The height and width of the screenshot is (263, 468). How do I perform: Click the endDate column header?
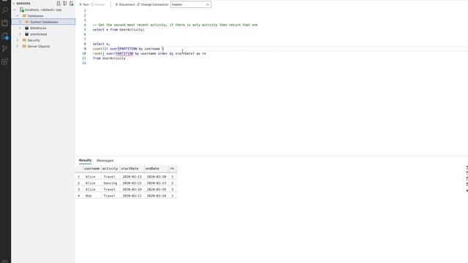pyautogui.click(x=156, y=169)
